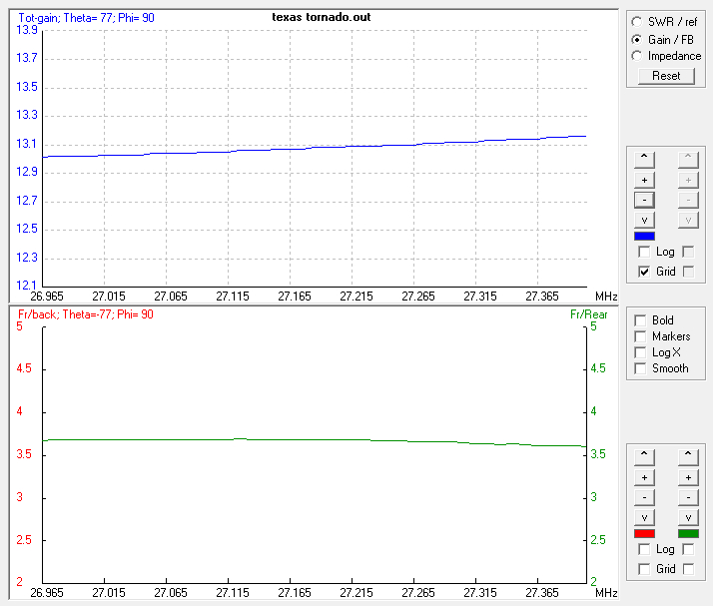Click the blue gain color swatch
The height and width of the screenshot is (606, 713).
click(645, 237)
